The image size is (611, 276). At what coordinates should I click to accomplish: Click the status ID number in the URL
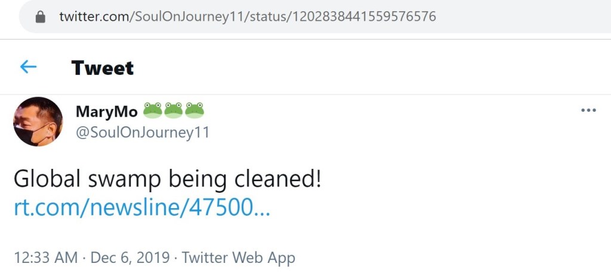(363, 16)
